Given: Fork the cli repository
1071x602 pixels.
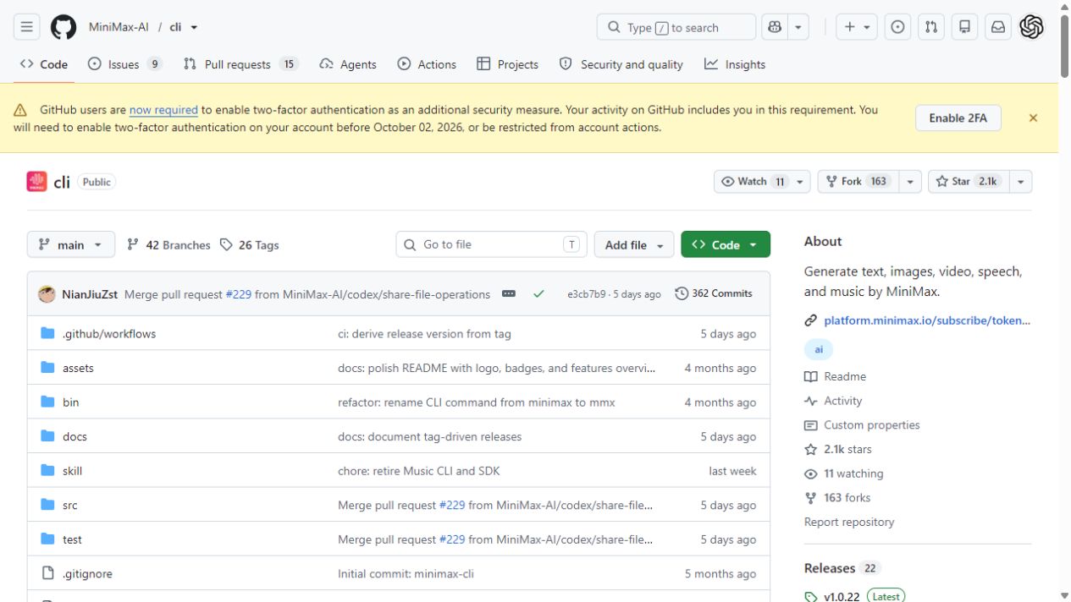Looking at the screenshot, I should point(858,182).
